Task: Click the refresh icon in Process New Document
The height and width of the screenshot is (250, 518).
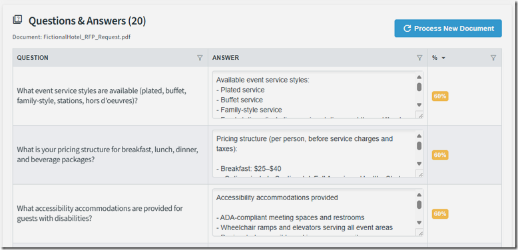Action: click(x=407, y=29)
